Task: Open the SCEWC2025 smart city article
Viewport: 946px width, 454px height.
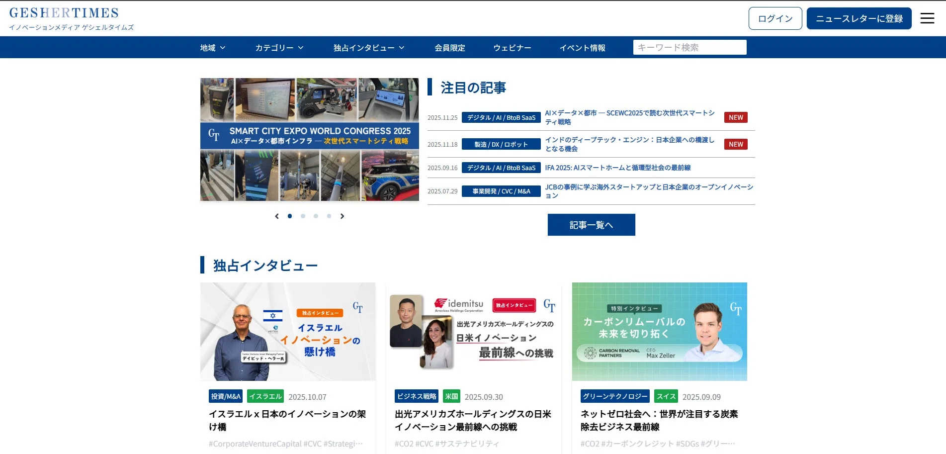Action: 628,117
